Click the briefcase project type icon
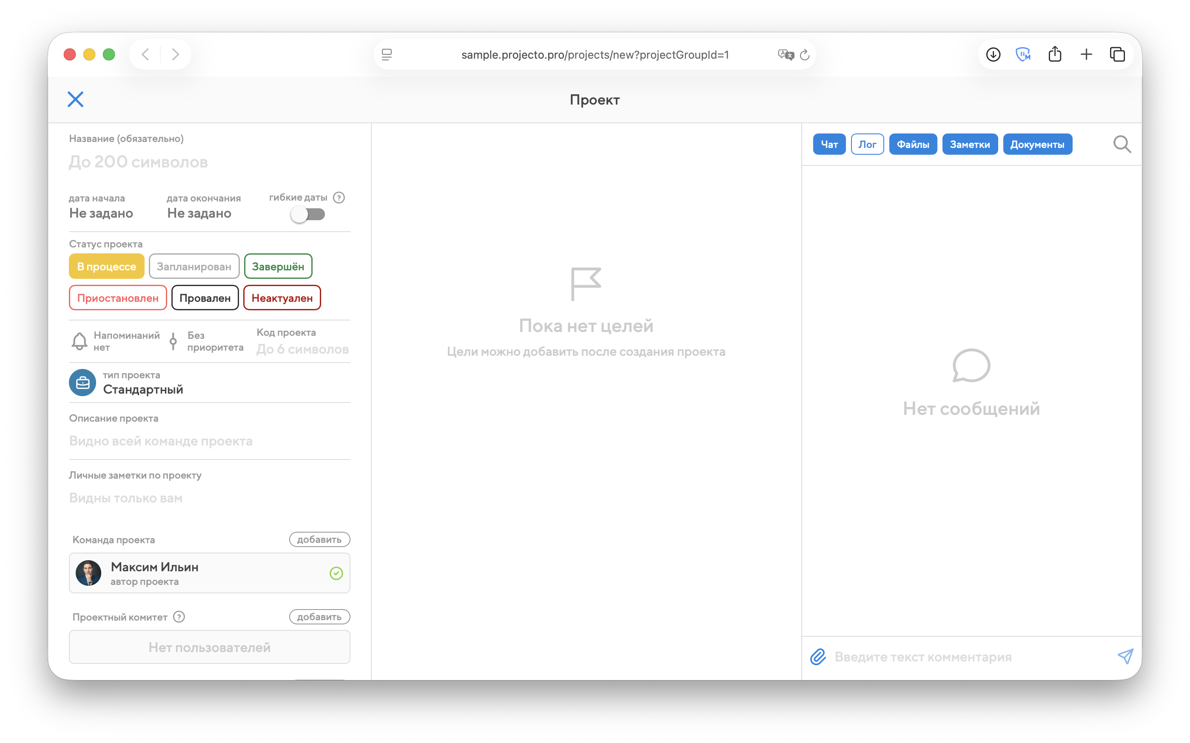Viewport: 1190px width, 743px height. (83, 382)
